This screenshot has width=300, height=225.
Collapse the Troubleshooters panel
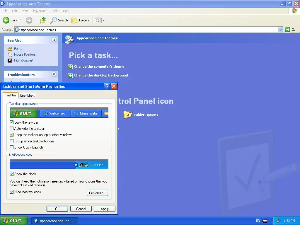[x=54, y=74]
